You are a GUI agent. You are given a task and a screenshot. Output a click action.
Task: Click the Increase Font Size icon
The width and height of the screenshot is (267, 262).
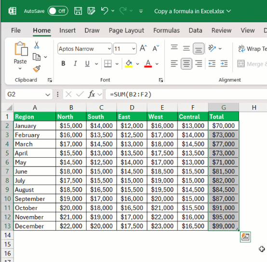(x=143, y=48)
